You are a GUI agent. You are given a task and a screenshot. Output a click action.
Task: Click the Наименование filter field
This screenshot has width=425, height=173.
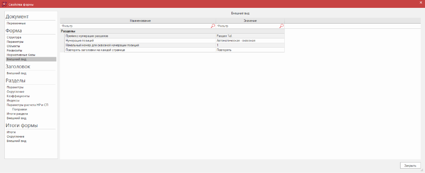pyautogui.click(x=135, y=26)
